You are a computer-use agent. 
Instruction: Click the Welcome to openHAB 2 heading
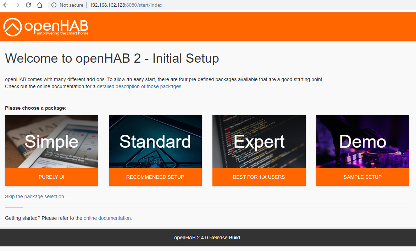pos(112,58)
